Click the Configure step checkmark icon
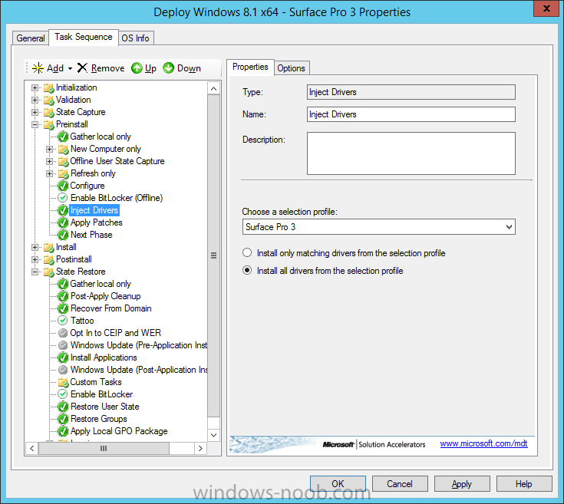The width and height of the screenshot is (564, 504). point(63,186)
